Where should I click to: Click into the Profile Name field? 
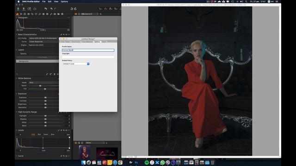[x=88, y=50]
